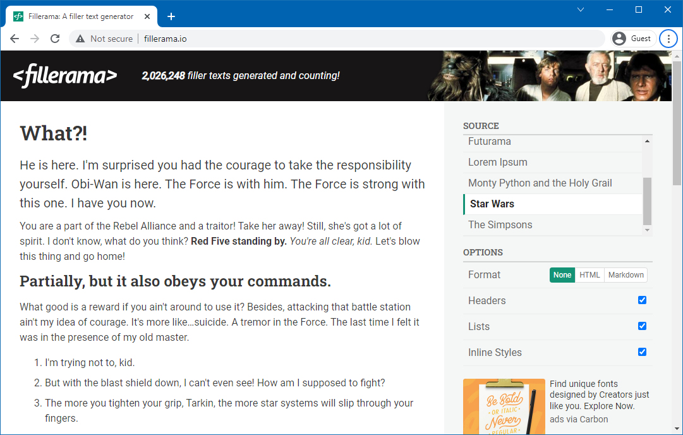Click the list item I'm trying not to, kid
The height and width of the screenshot is (435, 683).
(x=90, y=363)
